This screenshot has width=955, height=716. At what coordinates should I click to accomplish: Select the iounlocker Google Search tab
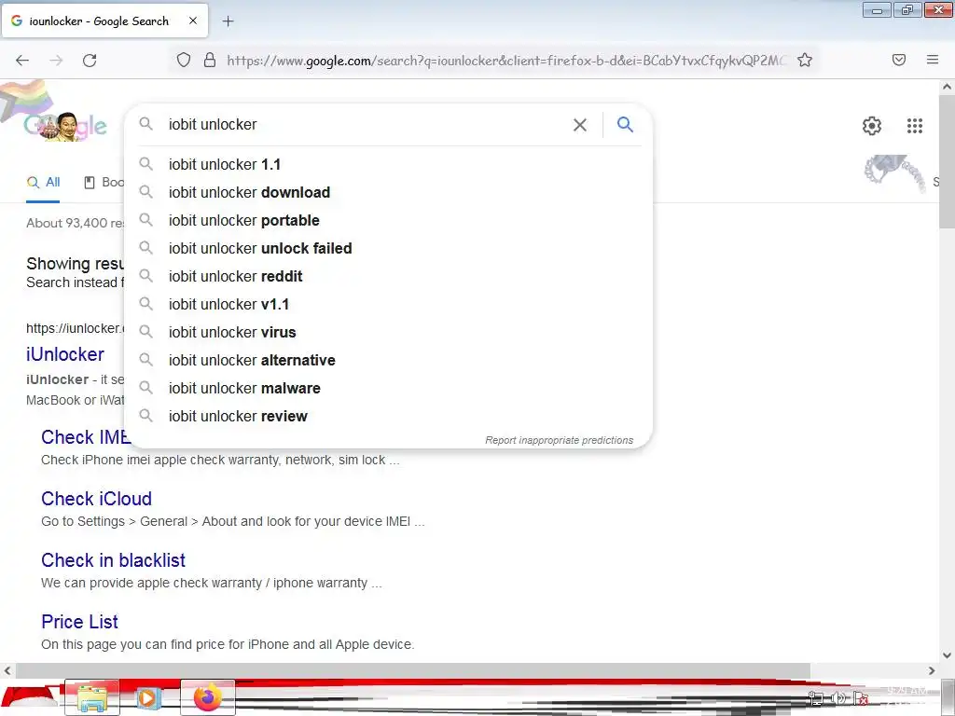tap(104, 21)
